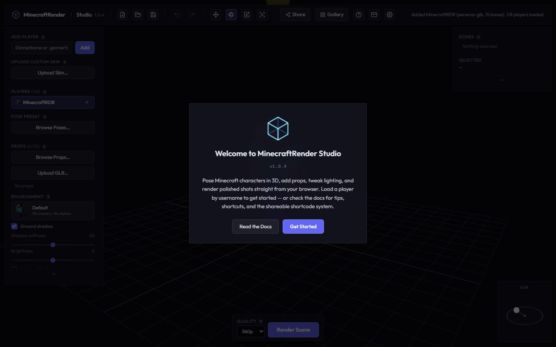Select the move (translate) gizmo tool
The image size is (556, 347).
click(216, 15)
